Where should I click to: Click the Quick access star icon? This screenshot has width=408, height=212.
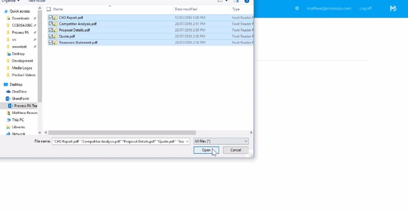click(6, 11)
